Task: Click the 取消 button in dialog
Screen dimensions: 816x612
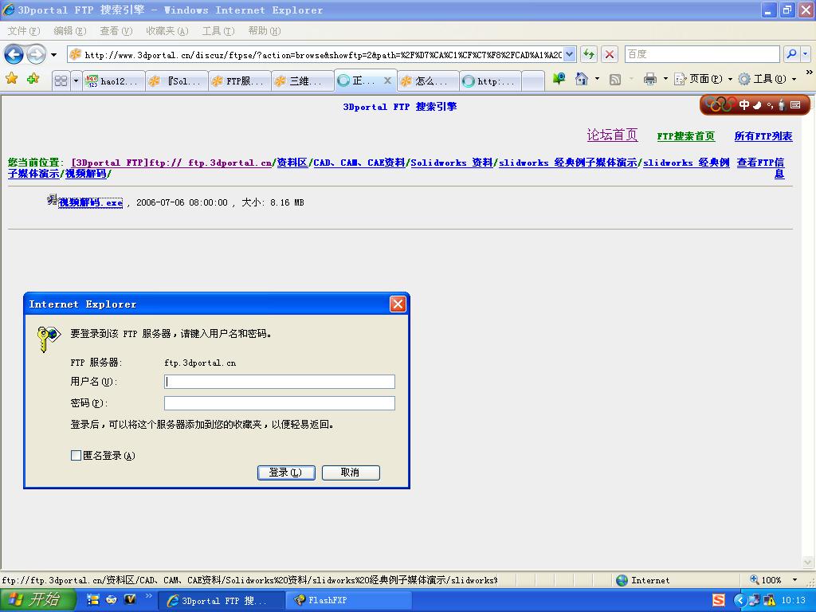Action: point(351,473)
